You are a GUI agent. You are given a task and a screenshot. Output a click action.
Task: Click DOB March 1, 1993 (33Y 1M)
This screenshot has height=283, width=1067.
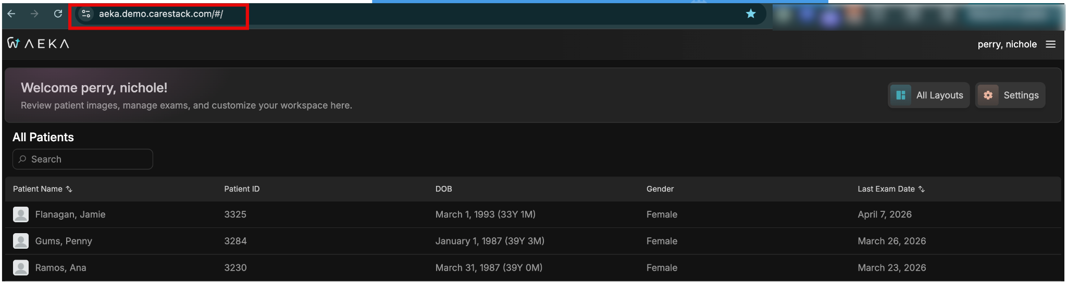click(486, 214)
